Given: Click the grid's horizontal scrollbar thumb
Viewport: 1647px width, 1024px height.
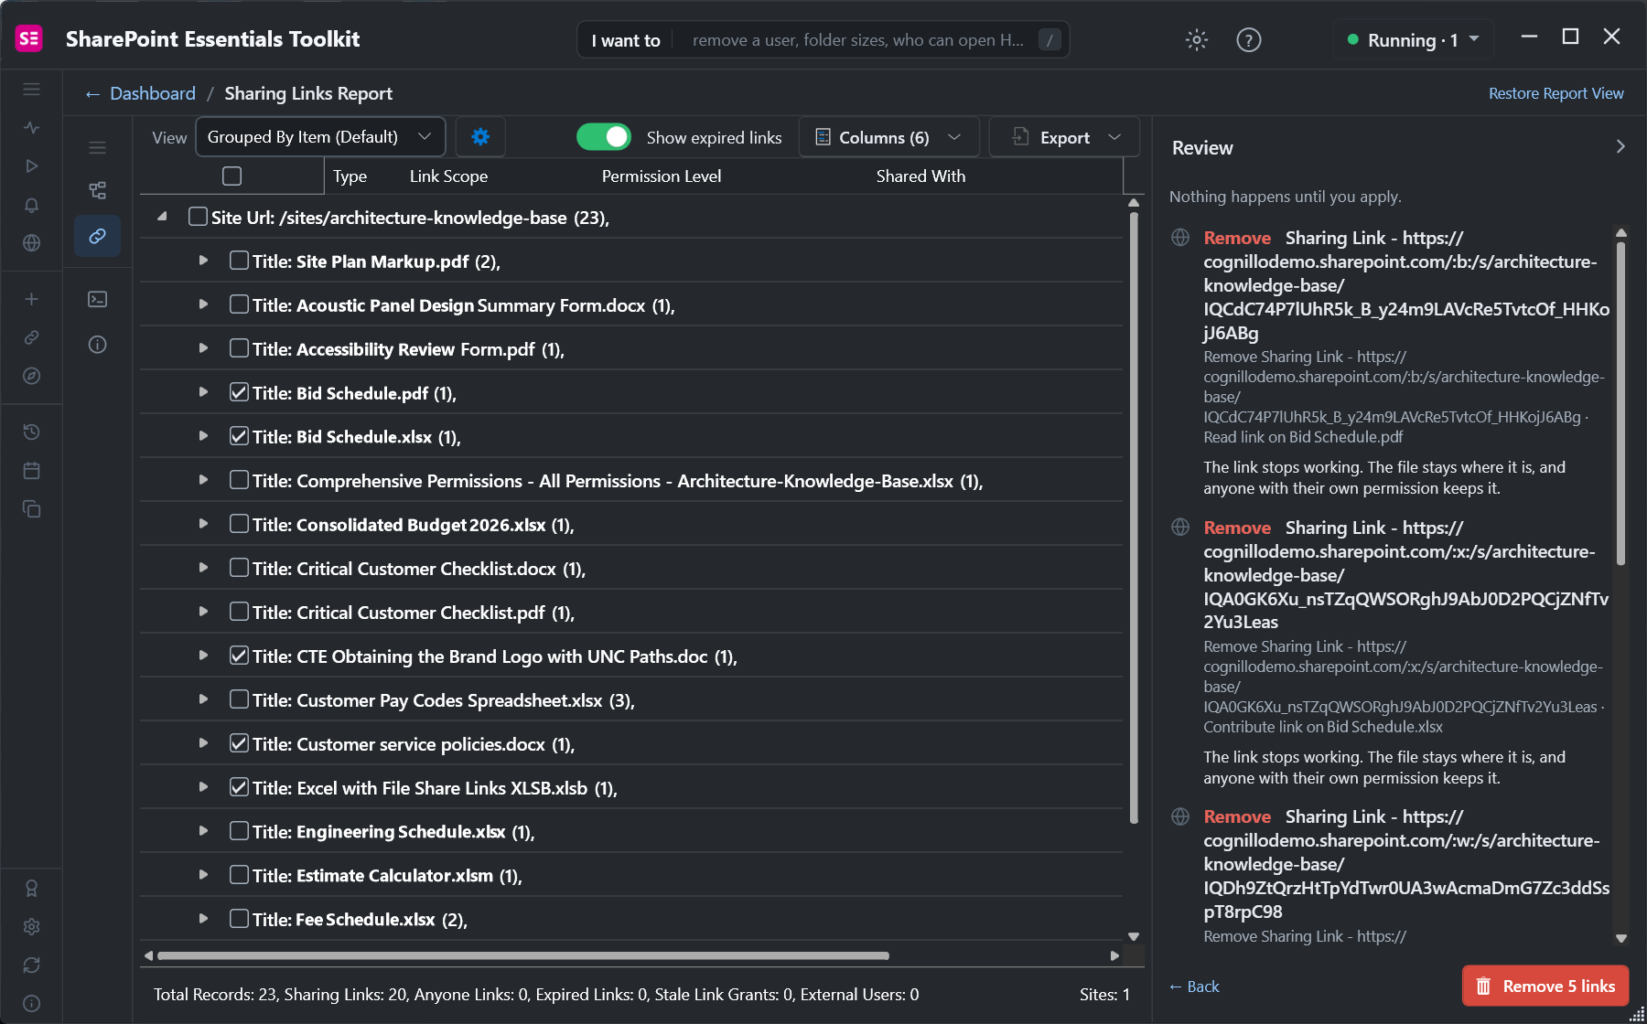Looking at the screenshot, I should point(523,956).
